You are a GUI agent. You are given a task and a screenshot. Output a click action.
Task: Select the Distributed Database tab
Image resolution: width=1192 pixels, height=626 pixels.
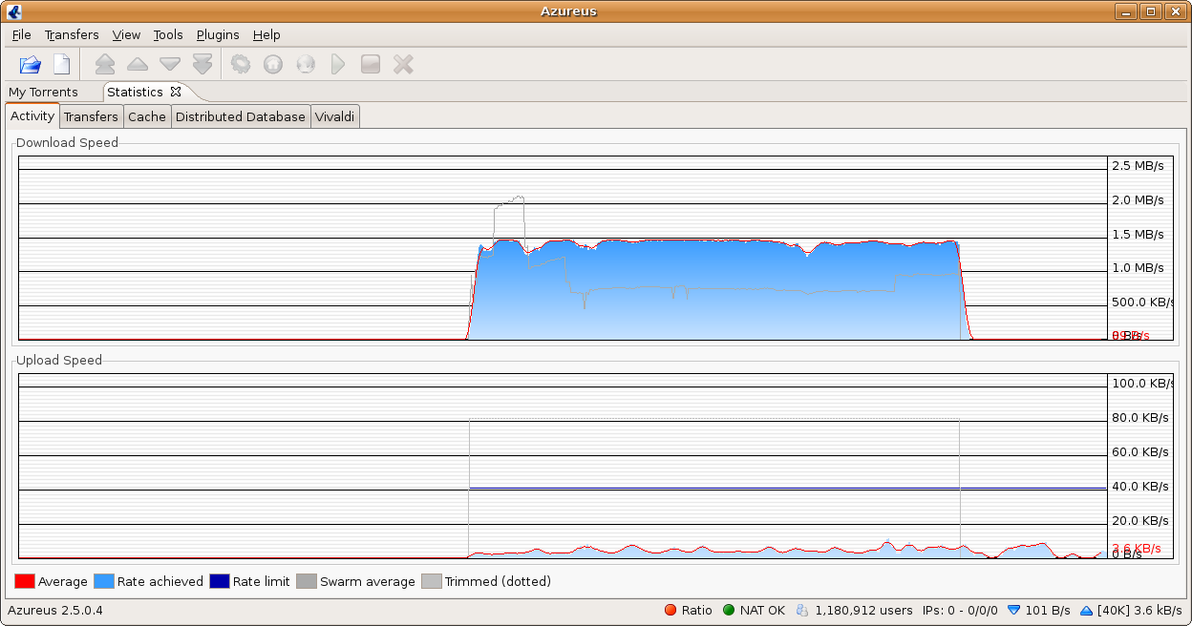241,116
